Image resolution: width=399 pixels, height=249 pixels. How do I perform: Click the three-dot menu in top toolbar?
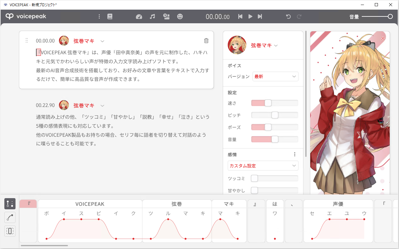tap(99, 16)
